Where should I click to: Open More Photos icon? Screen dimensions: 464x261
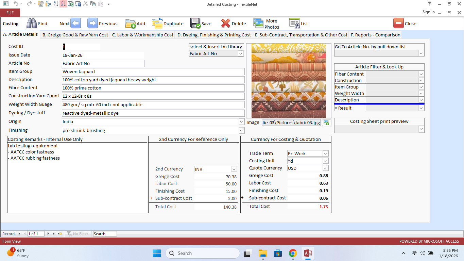(x=258, y=23)
